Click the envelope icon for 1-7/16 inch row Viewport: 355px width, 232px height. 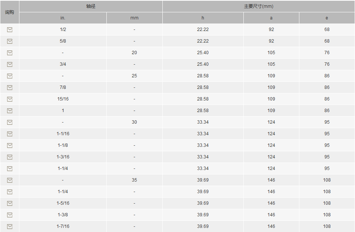pyautogui.click(x=10, y=226)
